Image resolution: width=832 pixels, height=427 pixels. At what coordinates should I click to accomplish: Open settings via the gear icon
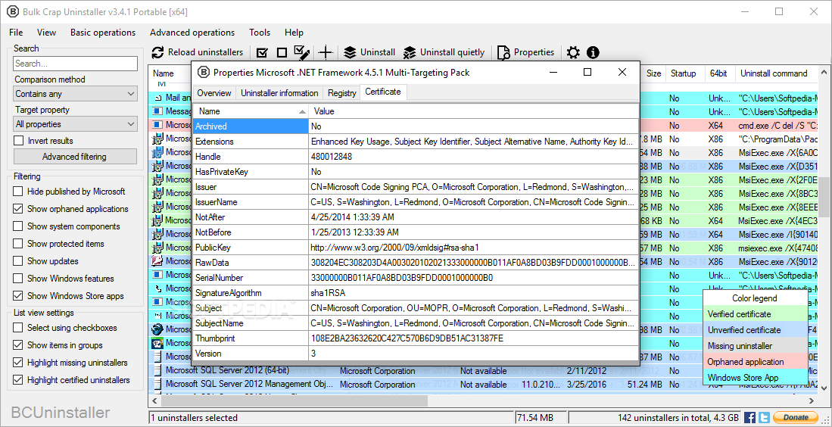coord(573,52)
